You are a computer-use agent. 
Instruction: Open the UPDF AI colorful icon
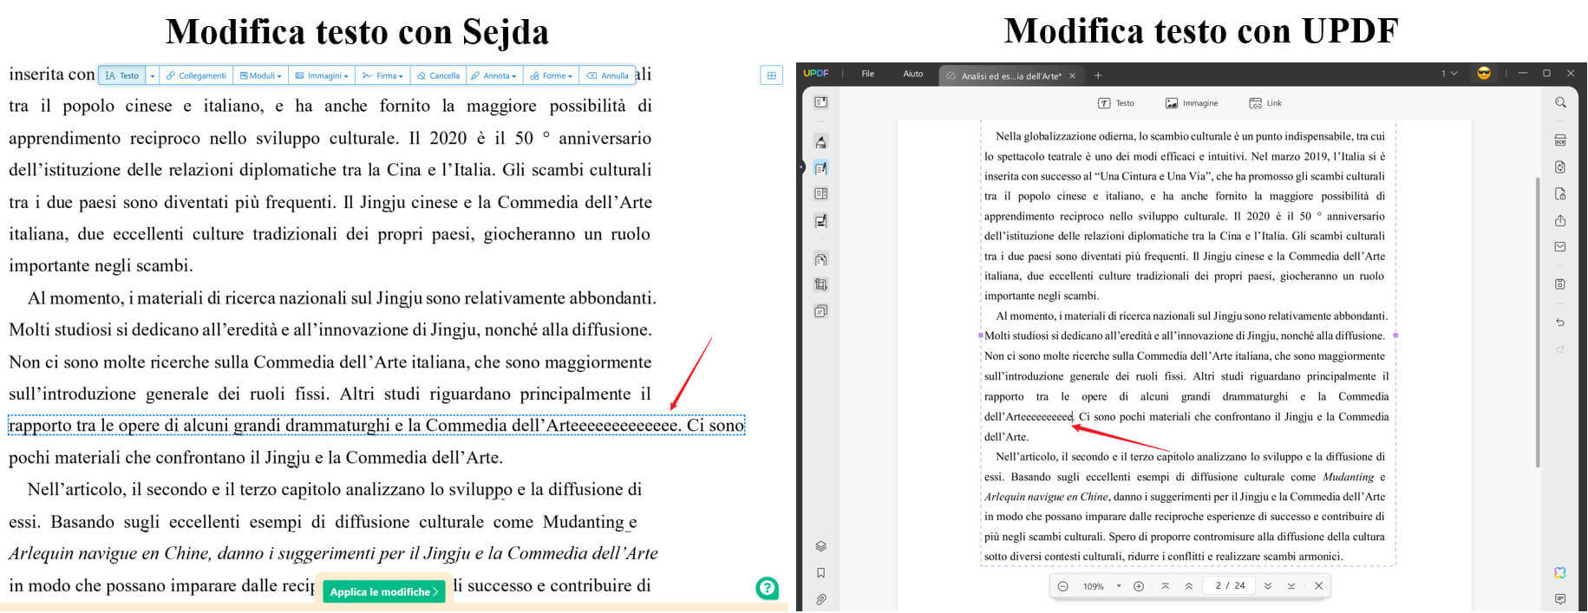1560,572
